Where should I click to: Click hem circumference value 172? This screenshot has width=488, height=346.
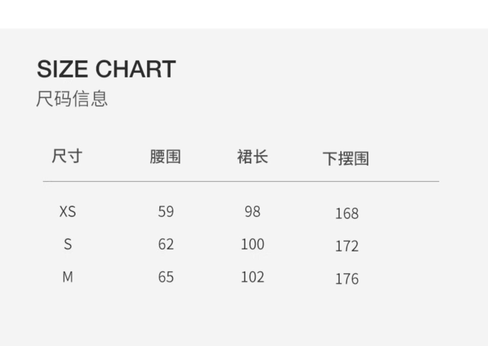pyautogui.click(x=347, y=246)
